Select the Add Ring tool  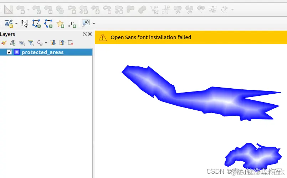pyautogui.click(x=72, y=10)
